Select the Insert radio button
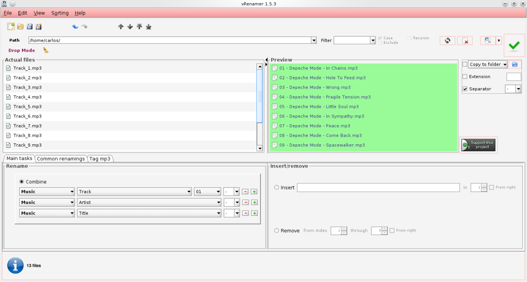 coord(277,188)
